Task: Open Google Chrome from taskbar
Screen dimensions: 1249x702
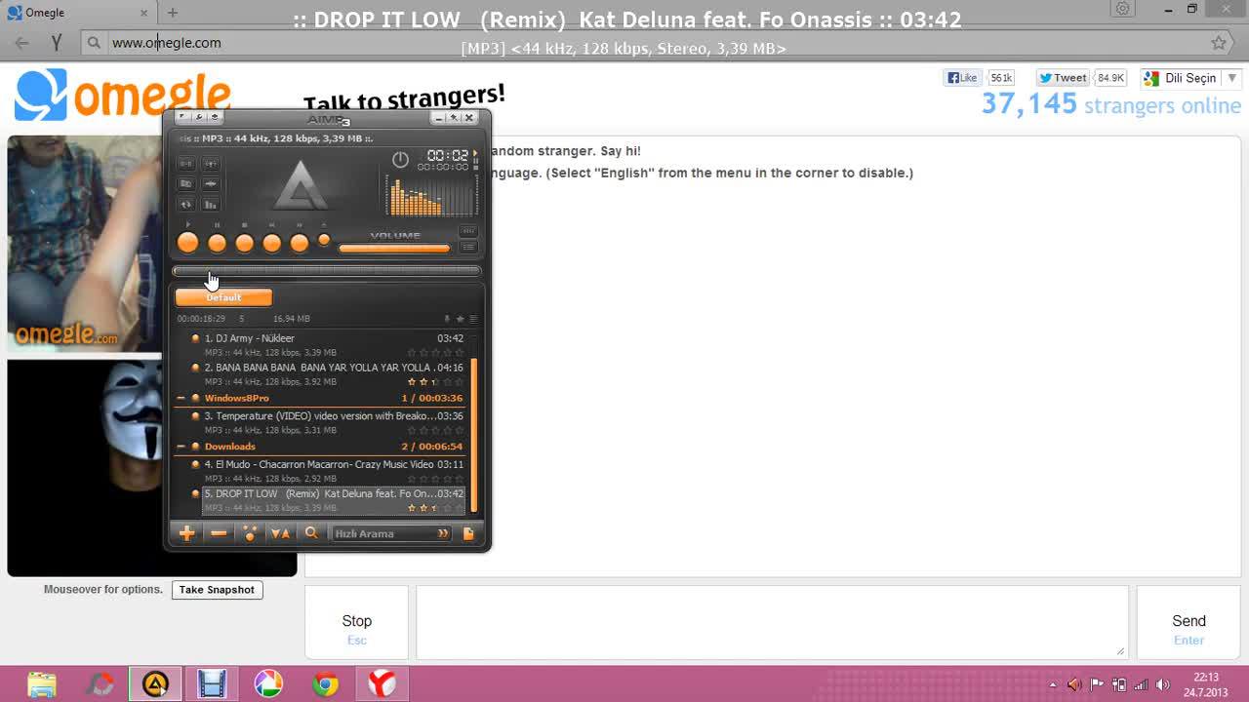Action: coord(325,684)
